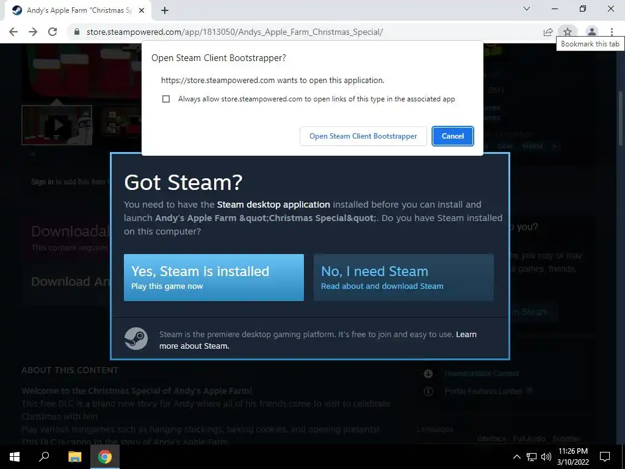Click the Chrome taskbar icon
Viewport: 625px width, 469px height.
105,457
